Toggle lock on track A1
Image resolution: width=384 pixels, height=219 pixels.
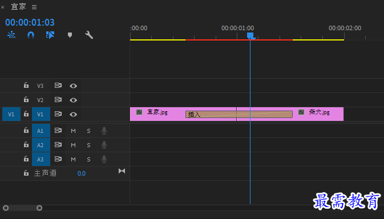(x=26, y=131)
